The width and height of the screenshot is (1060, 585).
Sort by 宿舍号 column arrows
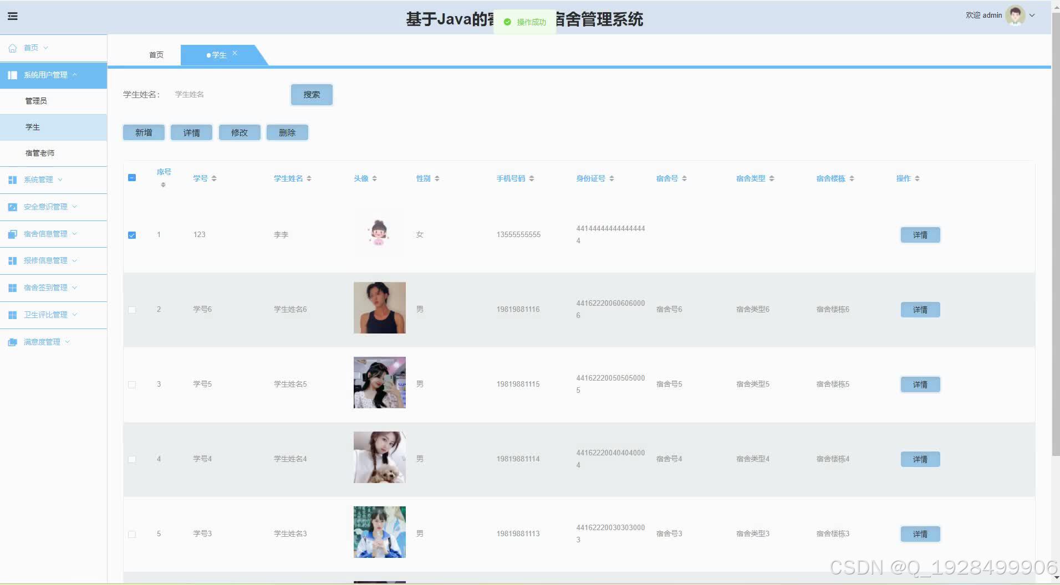[x=684, y=178]
